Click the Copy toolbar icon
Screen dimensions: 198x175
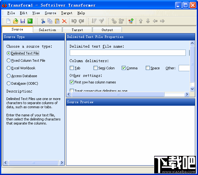[50, 21]
